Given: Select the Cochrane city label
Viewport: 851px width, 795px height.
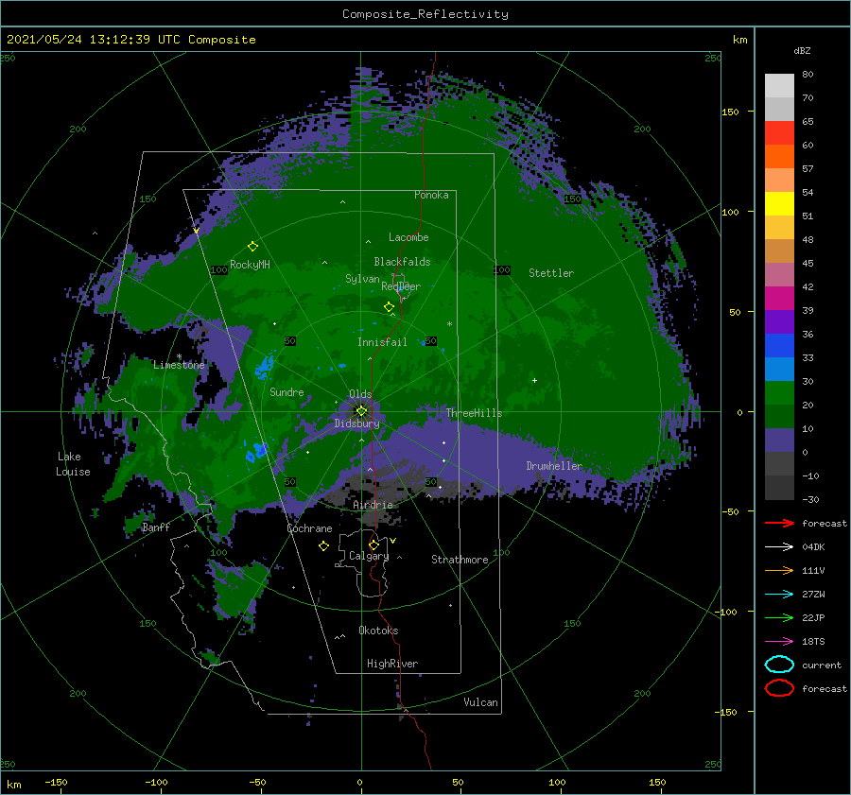Looking at the screenshot, I should [309, 528].
